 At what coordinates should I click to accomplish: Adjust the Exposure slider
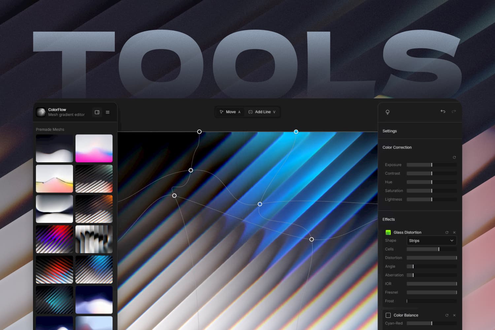[x=432, y=165]
